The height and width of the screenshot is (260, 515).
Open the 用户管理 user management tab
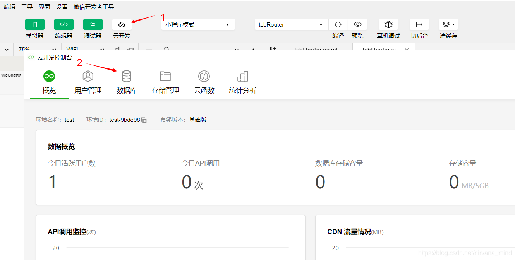(88, 82)
